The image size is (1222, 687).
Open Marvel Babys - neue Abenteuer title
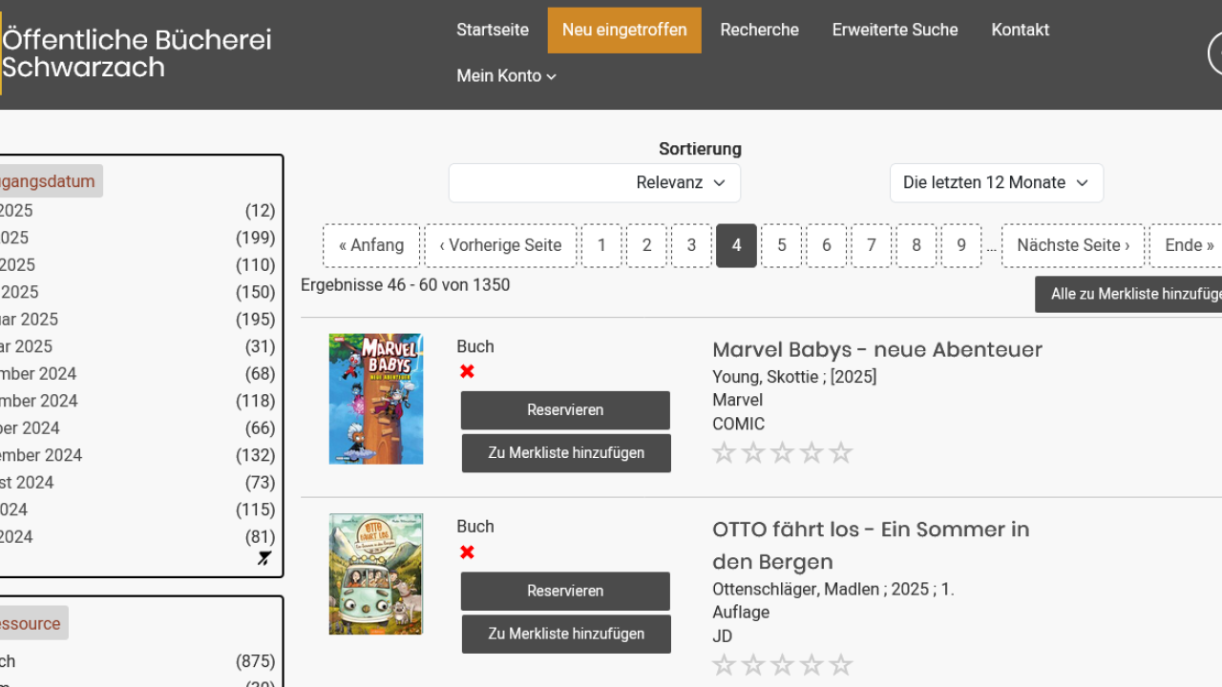click(x=877, y=350)
